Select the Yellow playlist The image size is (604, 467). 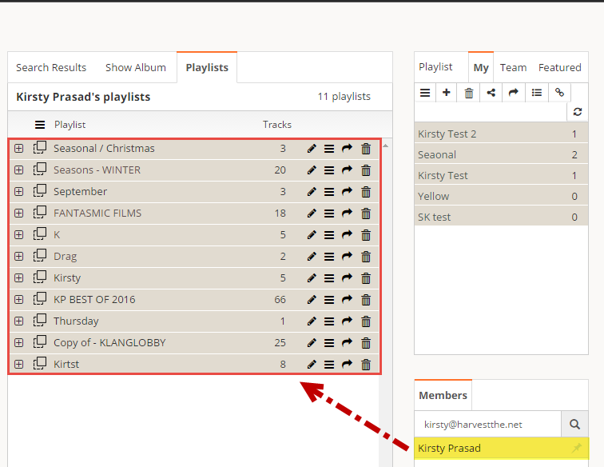tap(501, 196)
